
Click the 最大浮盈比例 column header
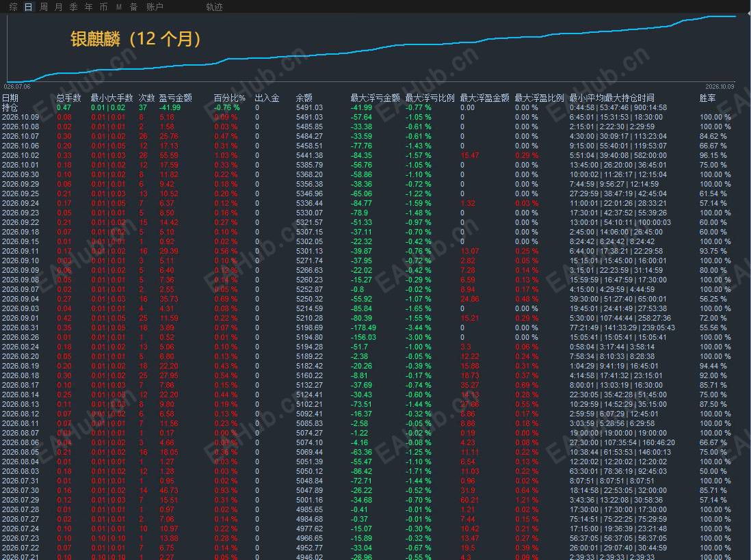point(539,98)
